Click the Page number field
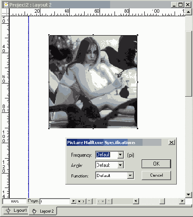 click(55, 201)
